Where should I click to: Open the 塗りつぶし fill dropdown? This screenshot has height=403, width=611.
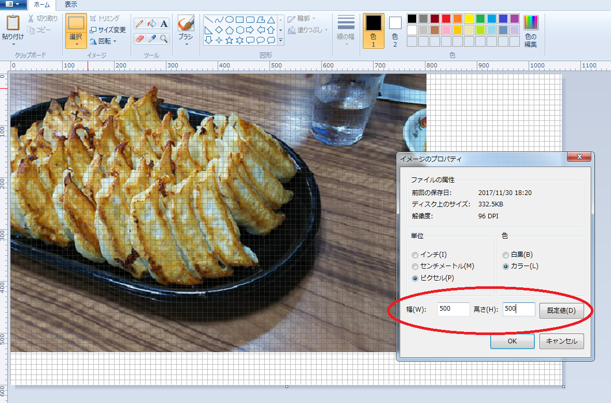coord(308,30)
